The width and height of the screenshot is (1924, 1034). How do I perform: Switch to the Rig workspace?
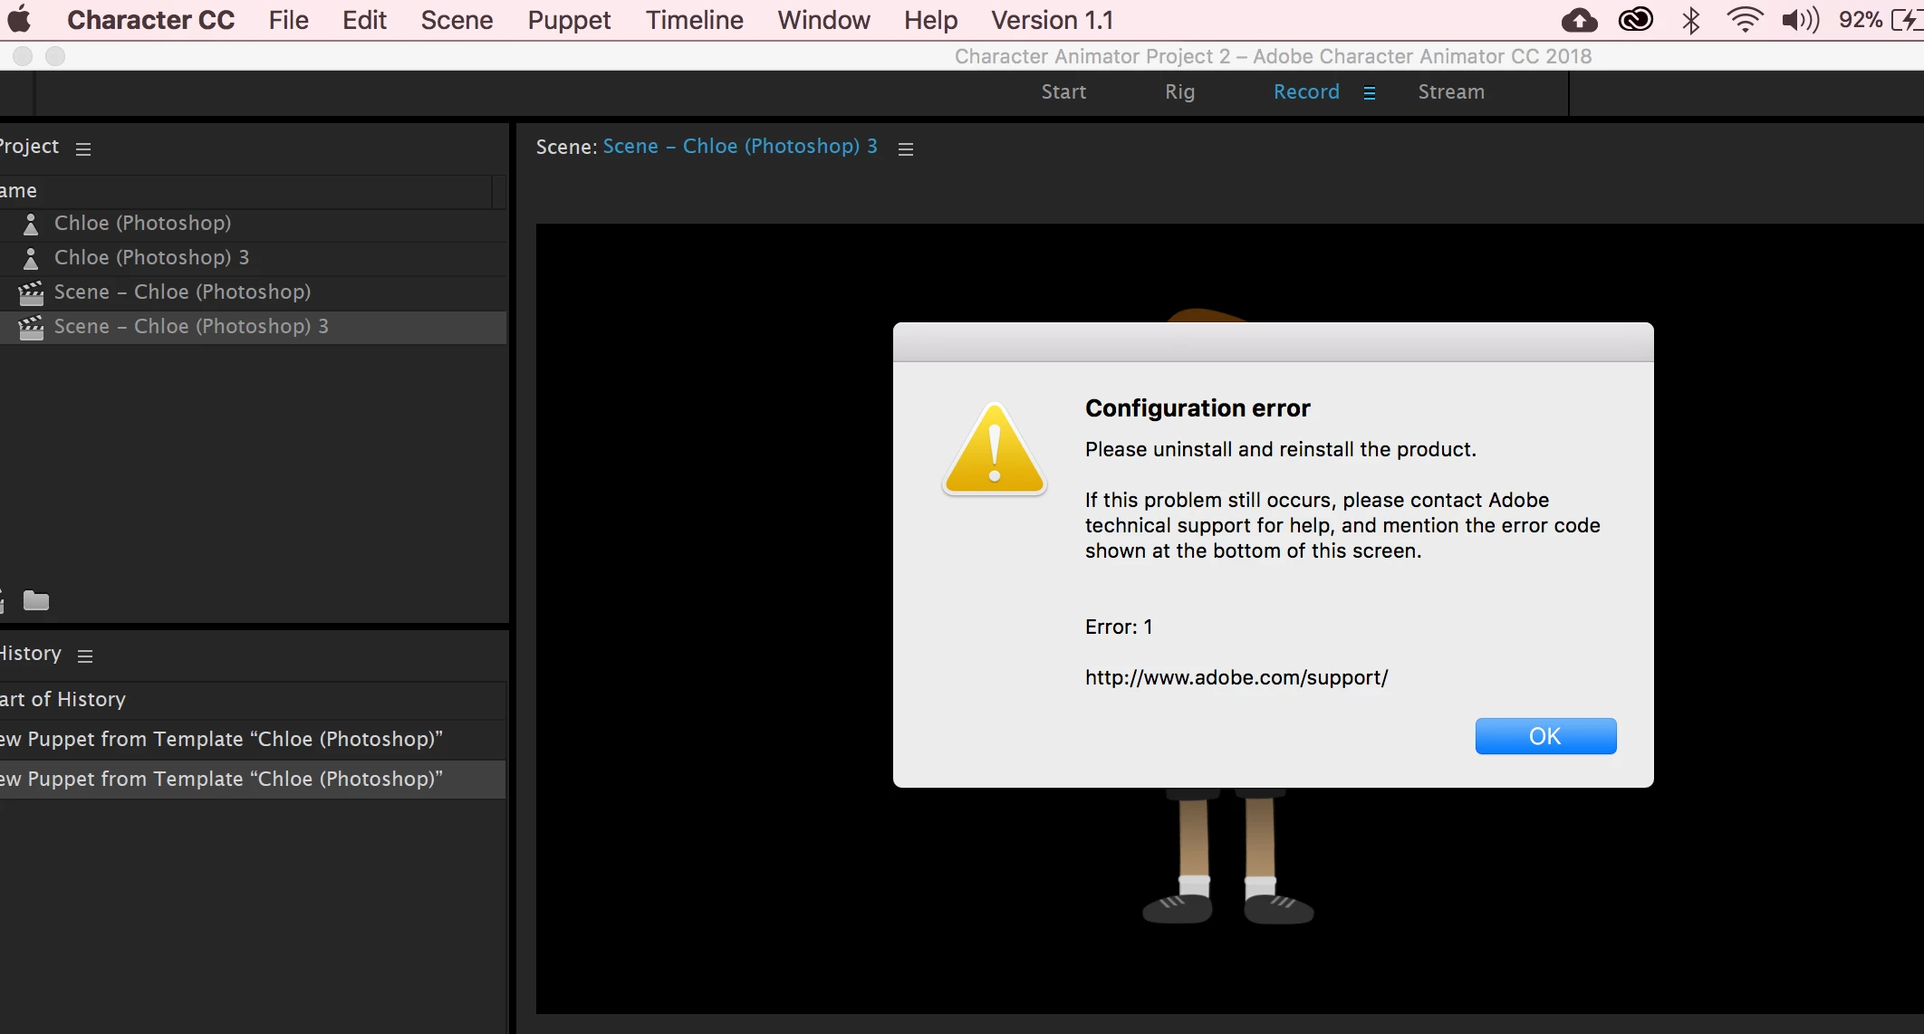tap(1179, 91)
